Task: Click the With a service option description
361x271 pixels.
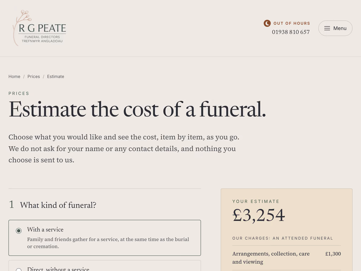Action: point(108,243)
